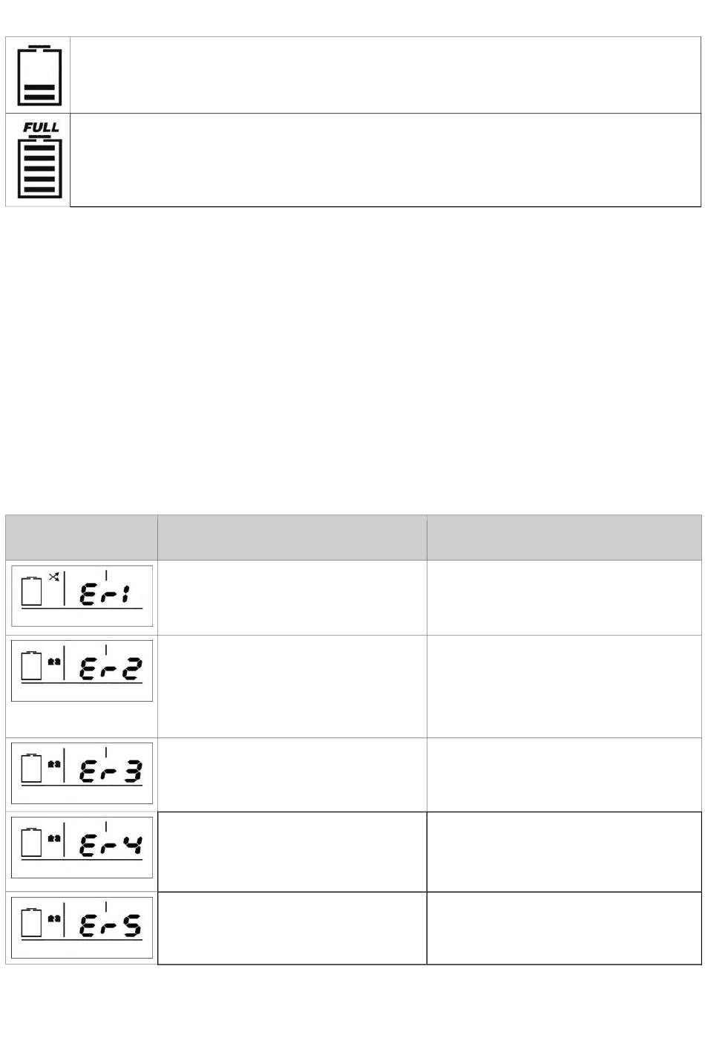Click the middle column cell of the Er1 row
705x1041 pixels.
coord(292,597)
